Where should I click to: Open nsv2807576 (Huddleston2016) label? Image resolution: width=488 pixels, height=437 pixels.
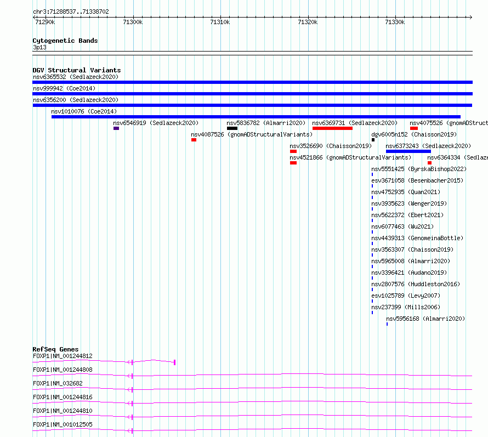click(416, 284)
